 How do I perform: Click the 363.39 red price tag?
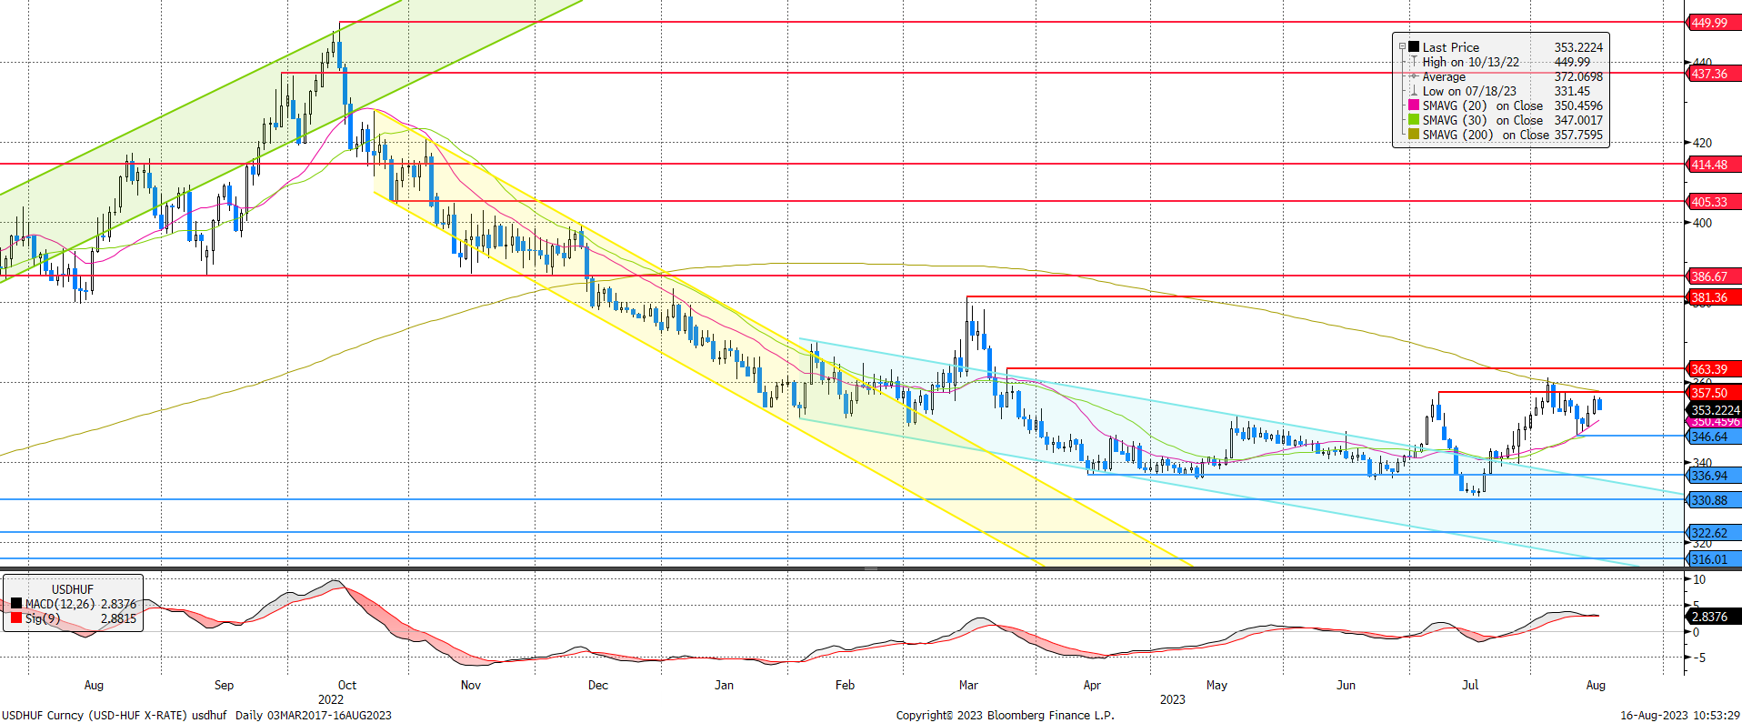(x=1713, y=369)
